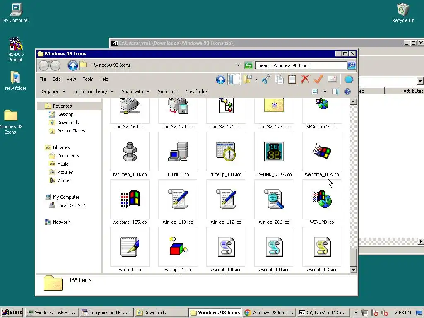Open the address bar history dropdown

(x=238, y=65)
